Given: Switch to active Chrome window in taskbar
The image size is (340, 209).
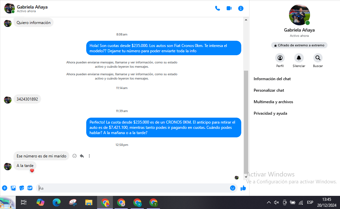Looking at the screenshot, I should click(x=105, y=202).
